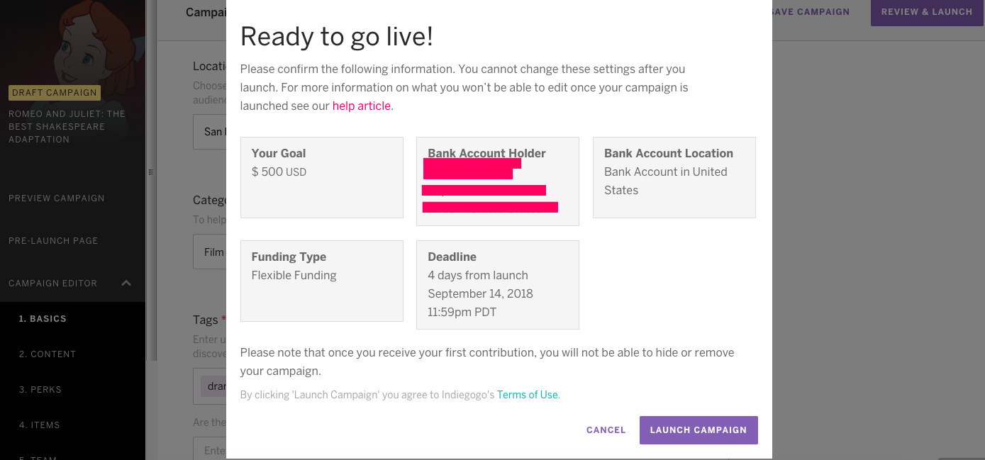Screen dimensions: 985x460
Task: Open the Terms of Use link
Action: tap(528, 395)
